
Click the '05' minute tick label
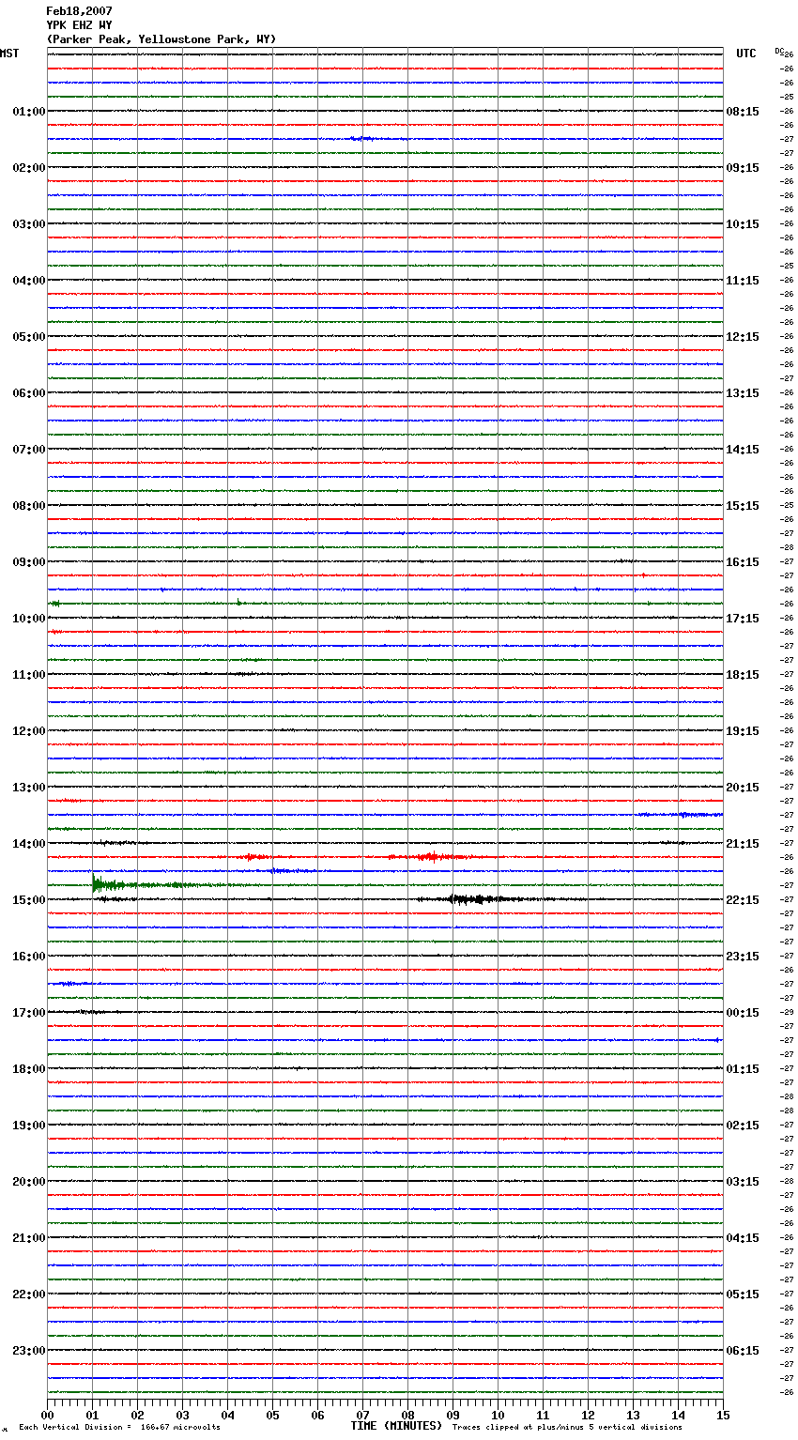click(x=272, y=1415)
